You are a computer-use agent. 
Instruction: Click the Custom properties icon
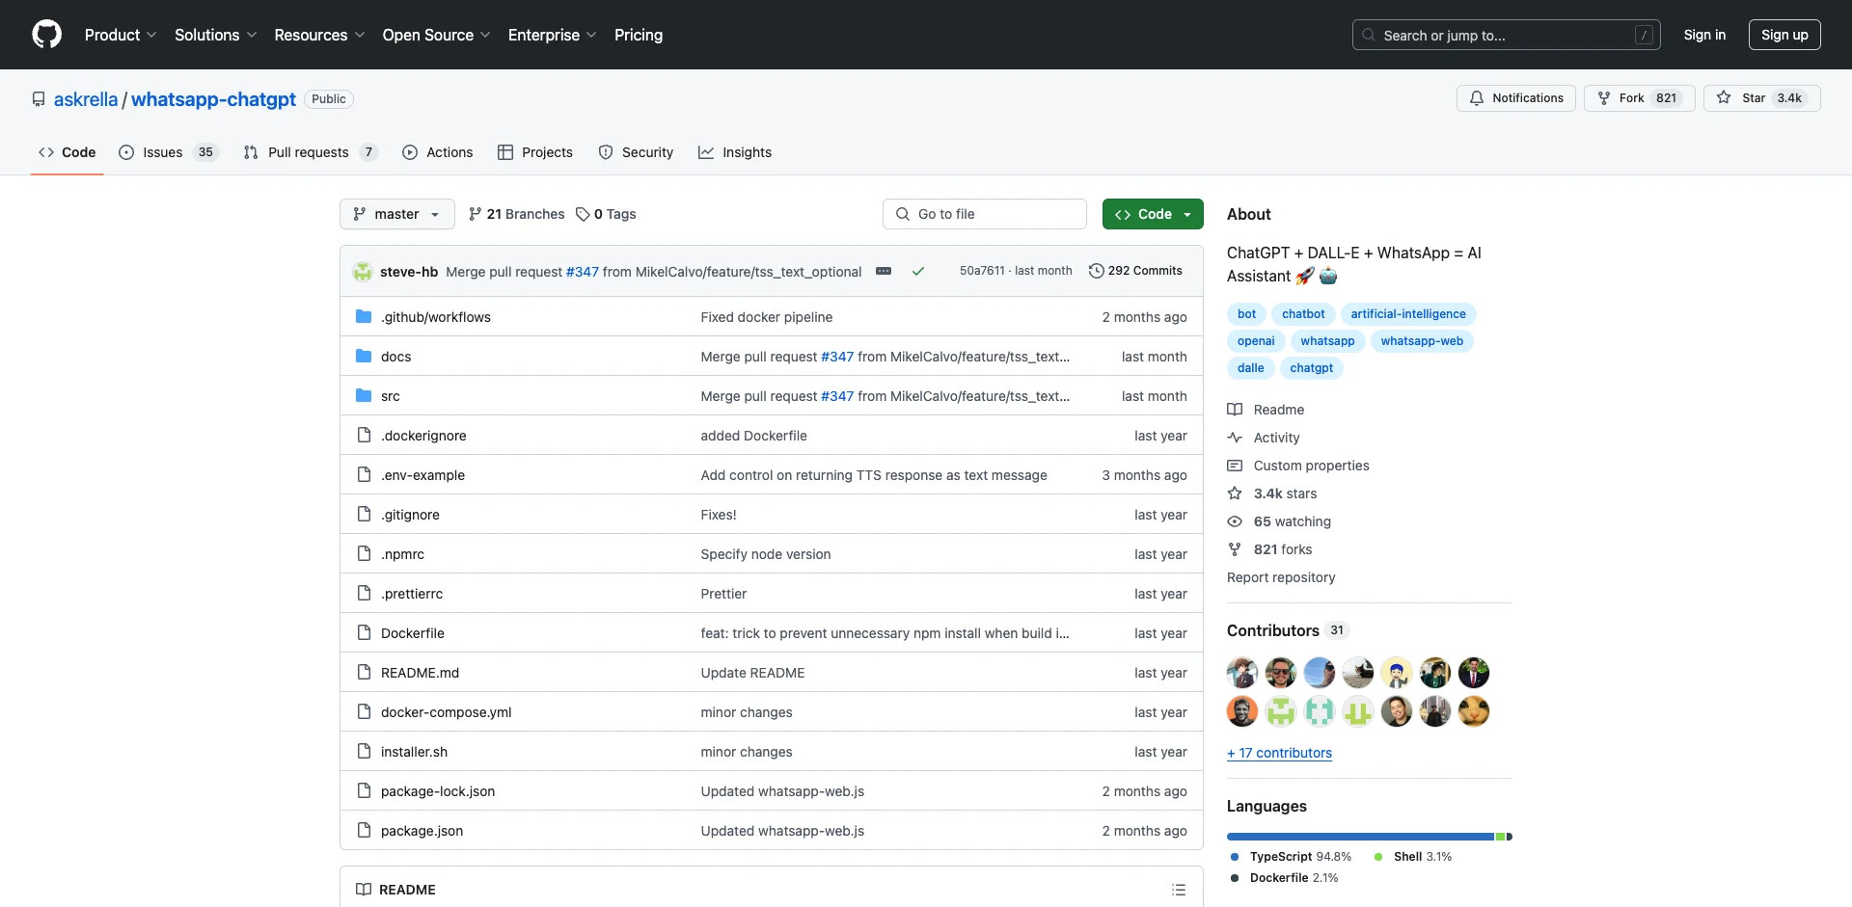[1235, 466]
